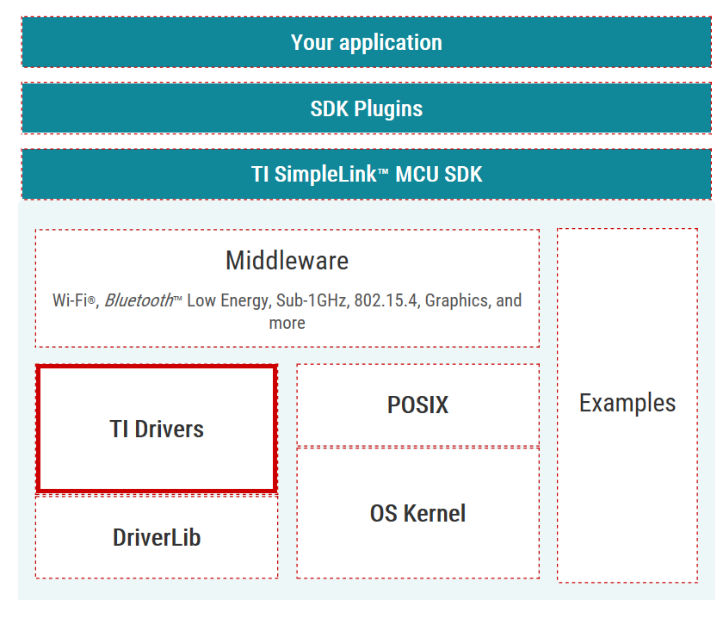Image resolution: width=723 pixels, height=618 pixels.
Task: Click the Middleware heading
Action: click(x=287, y=260)
